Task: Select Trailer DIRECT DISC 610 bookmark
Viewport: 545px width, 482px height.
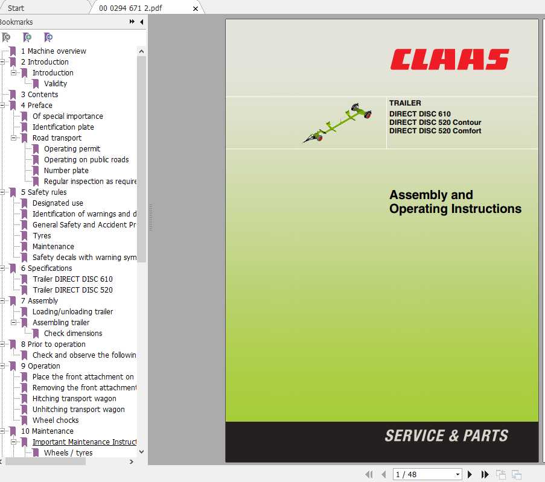Action: [72, 279]
